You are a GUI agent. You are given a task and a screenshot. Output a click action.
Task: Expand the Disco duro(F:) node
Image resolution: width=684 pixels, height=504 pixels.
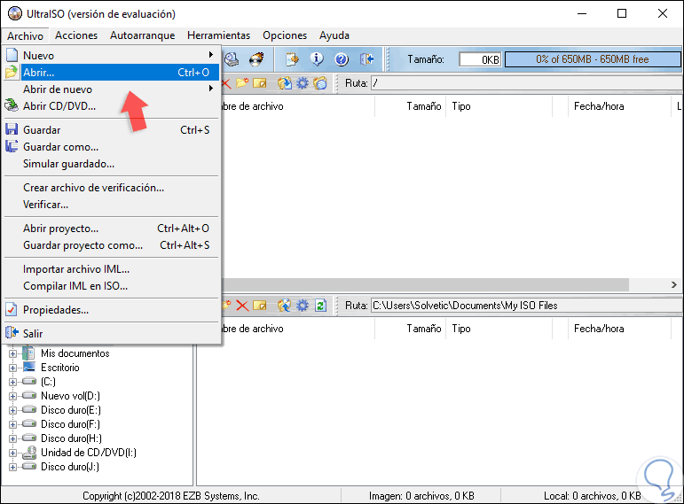tap(12, 424)
